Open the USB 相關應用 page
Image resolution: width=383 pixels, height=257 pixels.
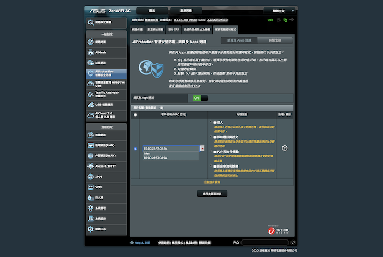tap(106, 105)
